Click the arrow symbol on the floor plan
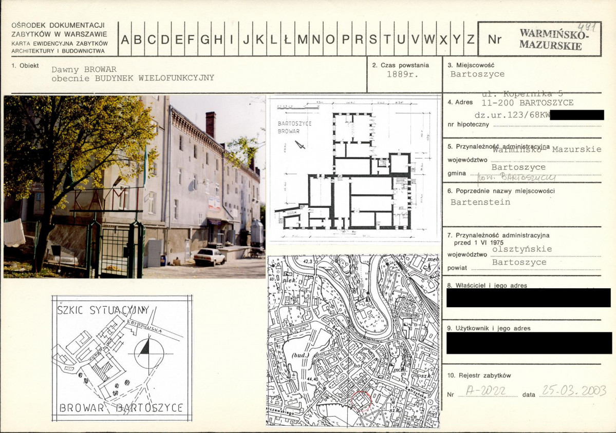 point(300,145)
